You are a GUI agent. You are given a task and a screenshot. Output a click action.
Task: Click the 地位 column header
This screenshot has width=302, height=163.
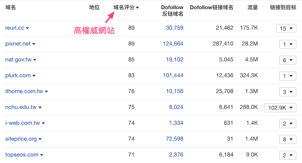point(94,8)
